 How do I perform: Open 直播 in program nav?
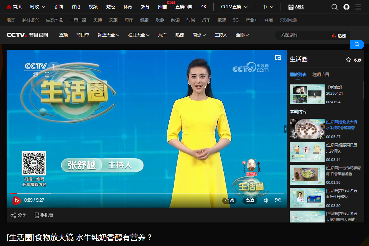coord(64,35)
